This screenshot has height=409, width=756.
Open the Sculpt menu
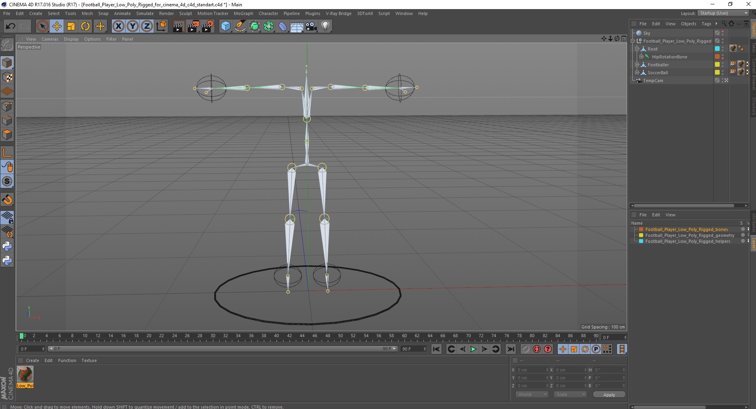click(x=185, y=13)
